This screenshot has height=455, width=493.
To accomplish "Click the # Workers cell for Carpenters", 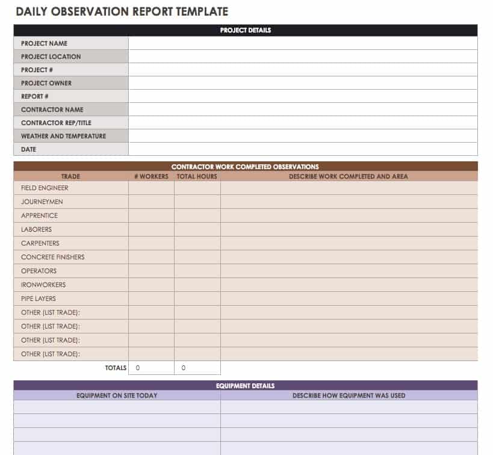I will pyautogui.click(x=151, y=243).
